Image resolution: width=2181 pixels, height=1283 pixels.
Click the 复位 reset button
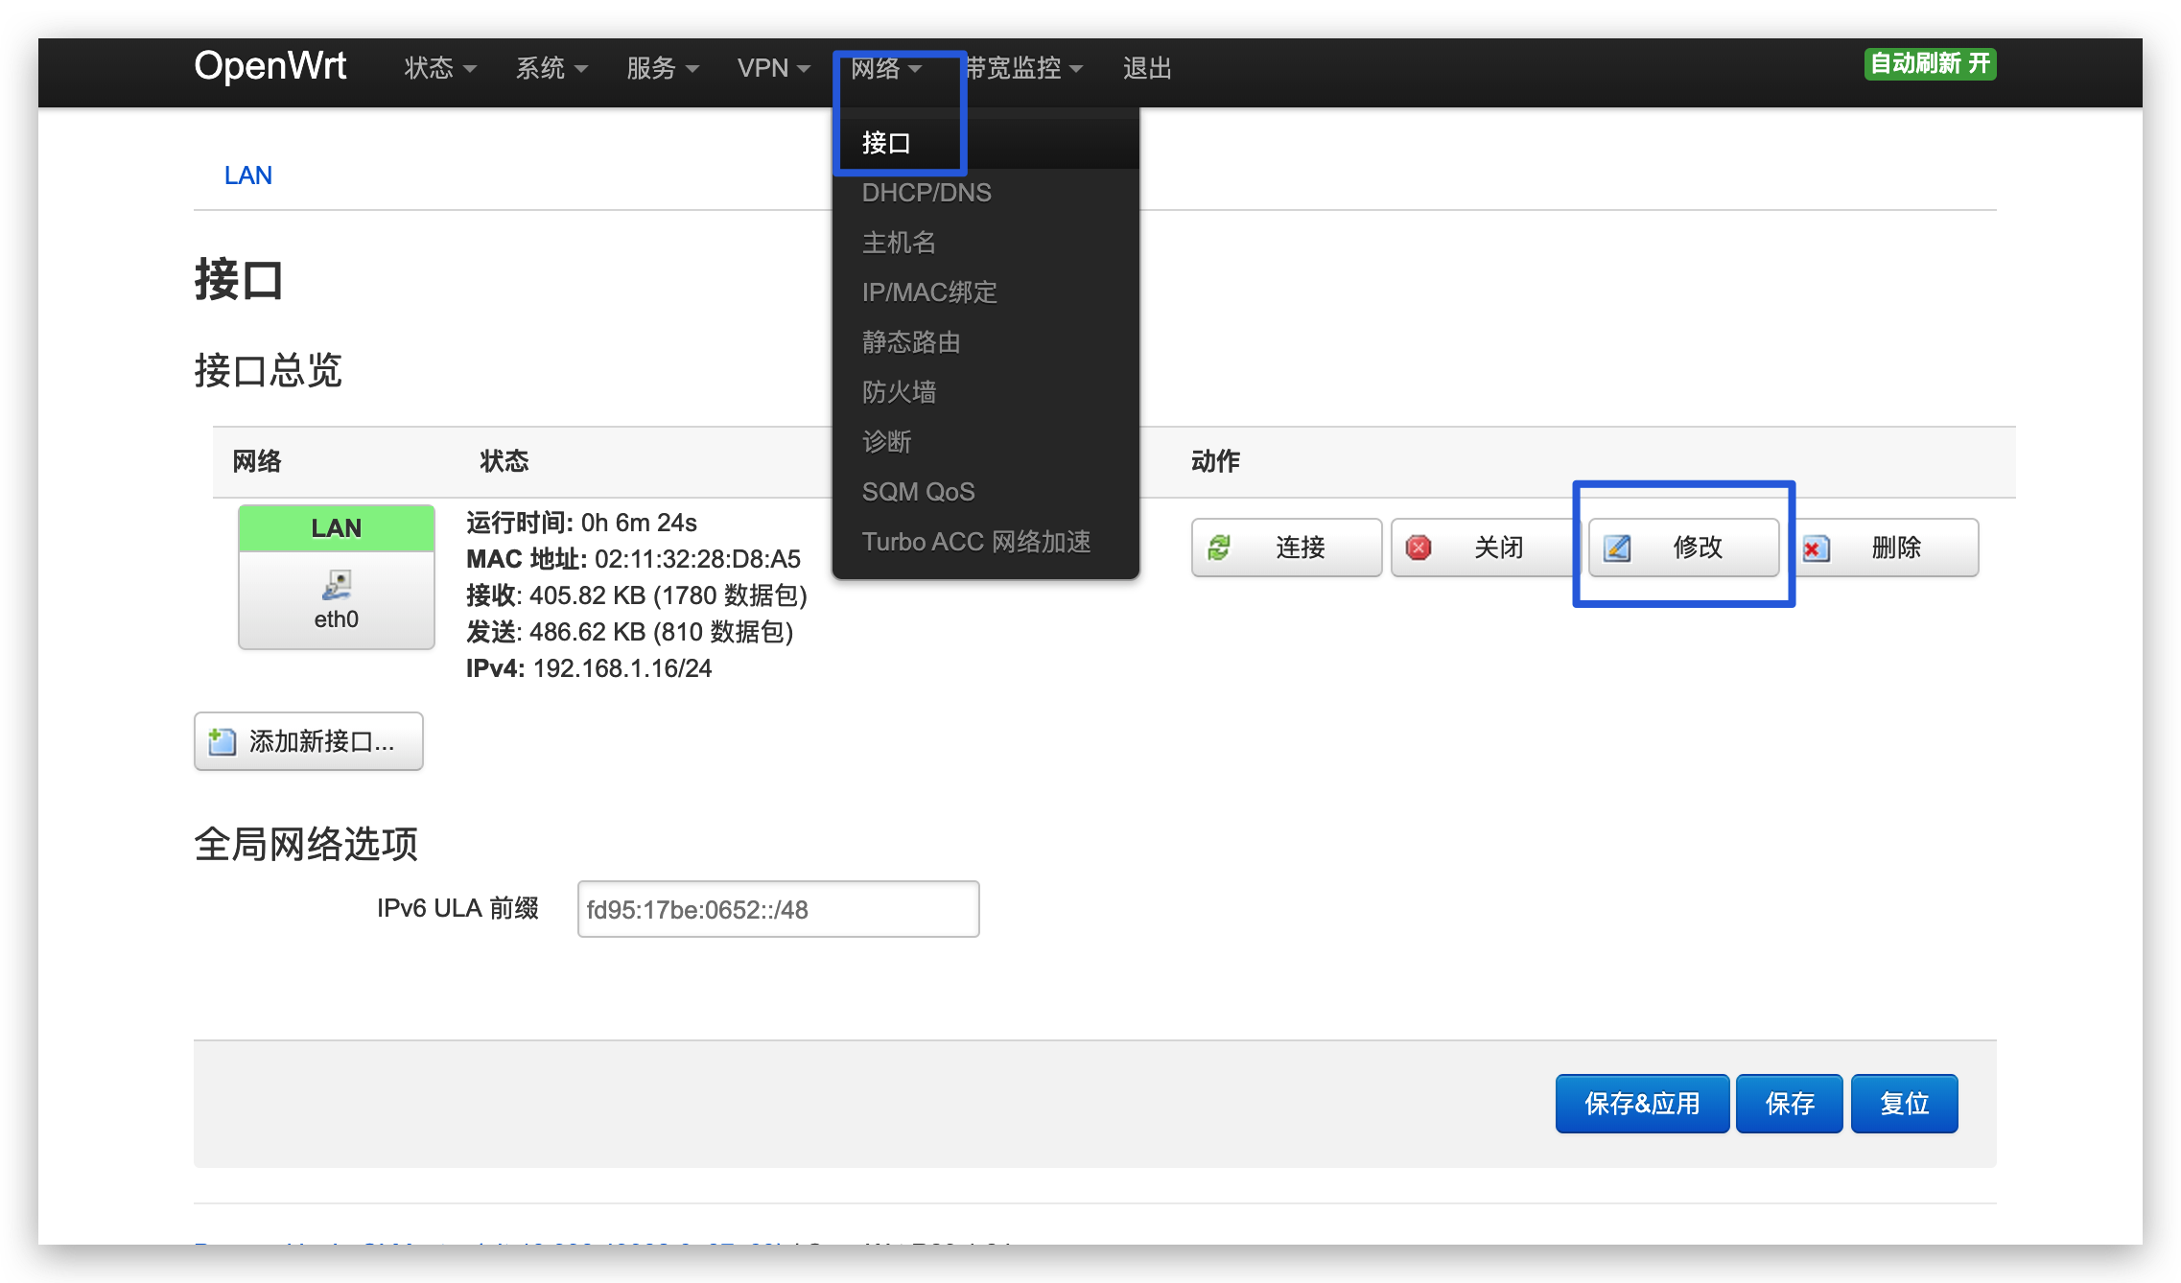coord(1903,1104)
